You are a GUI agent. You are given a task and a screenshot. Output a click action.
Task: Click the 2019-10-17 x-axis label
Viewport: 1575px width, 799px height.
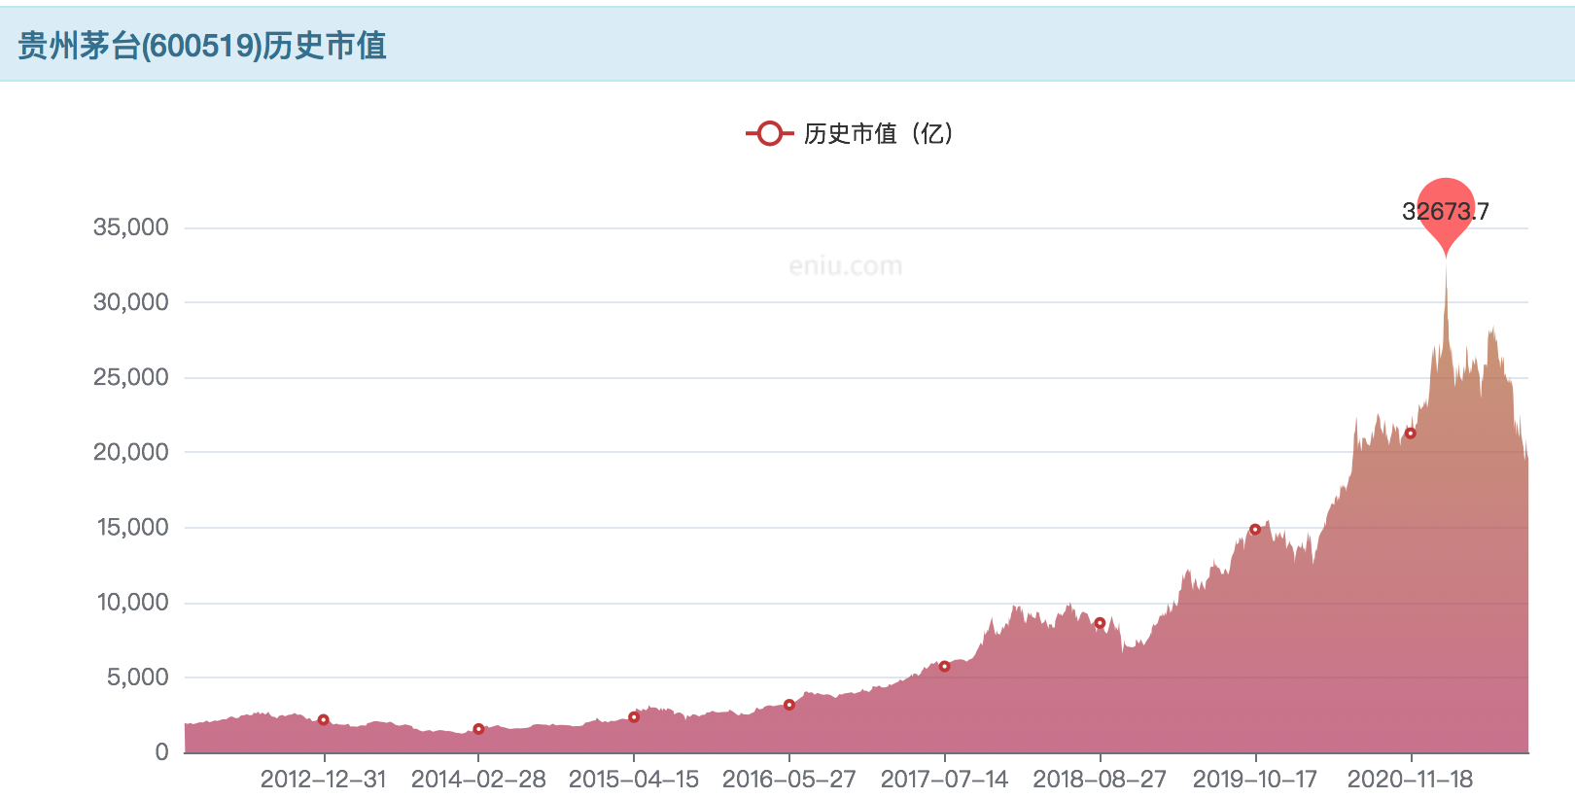coord(1255,780)
